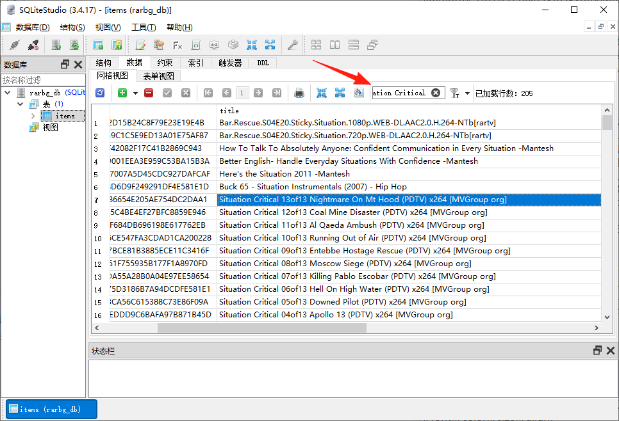Screen dimensions: 619x421
Task: Expand the items table tree node
Action: coord(33,116)
